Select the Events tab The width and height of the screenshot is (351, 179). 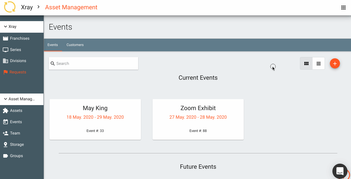click(x=53, y=45)
